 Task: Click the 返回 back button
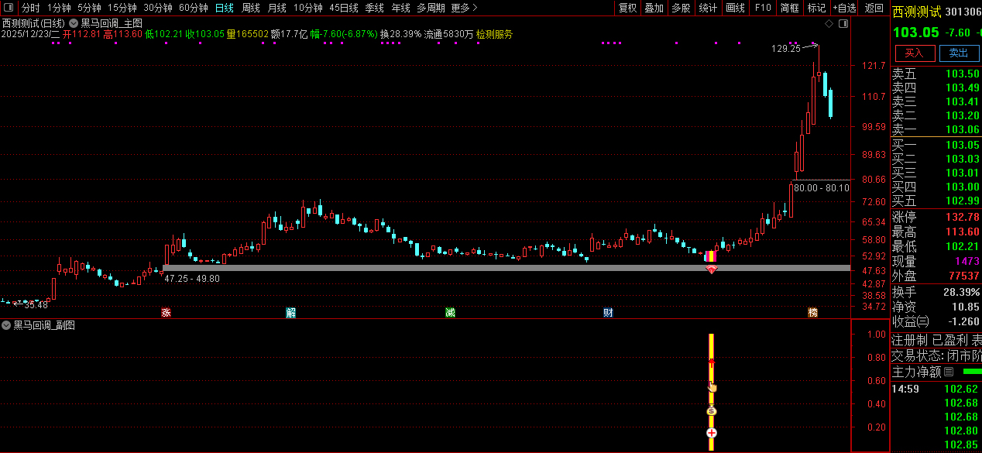[x=874, y=8]
